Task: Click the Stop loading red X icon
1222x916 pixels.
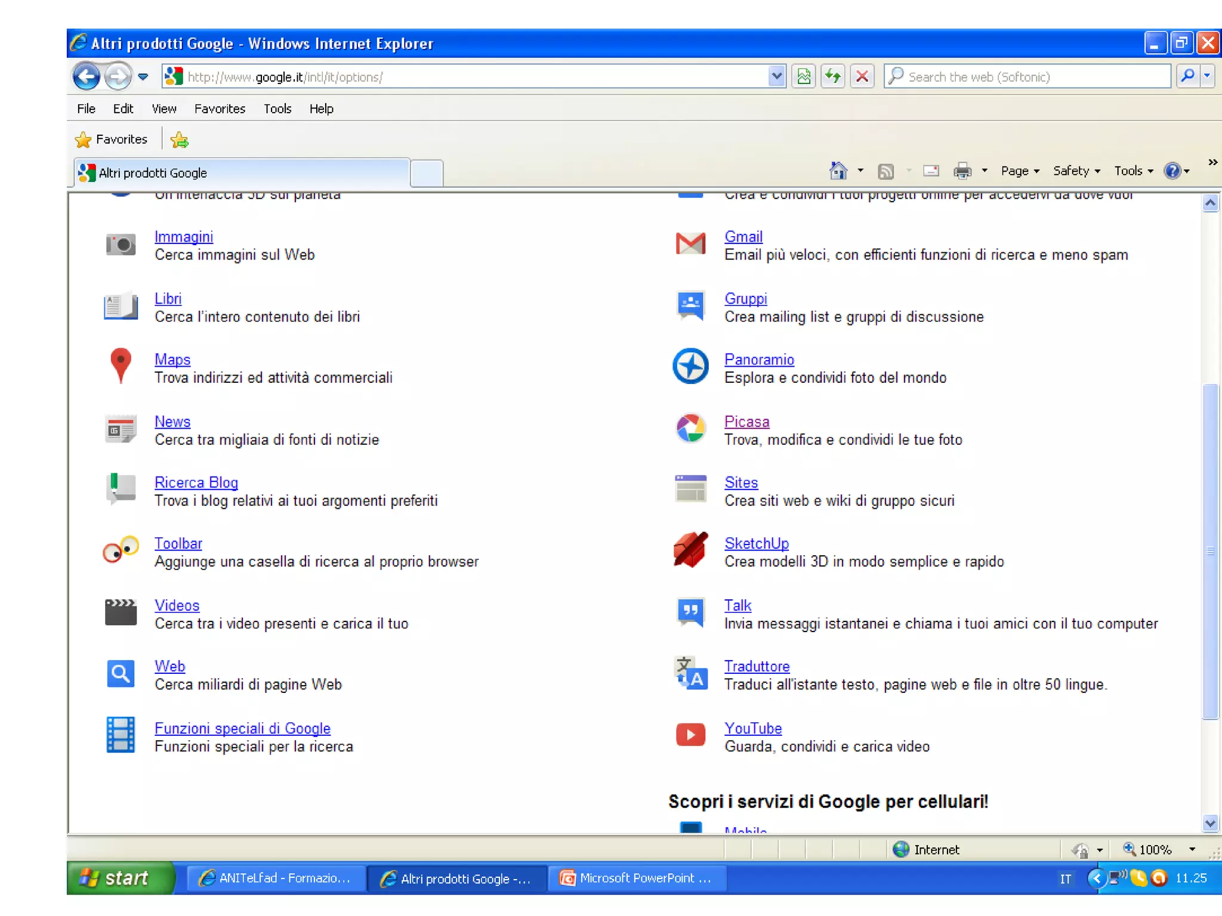Action: (862, 76)
